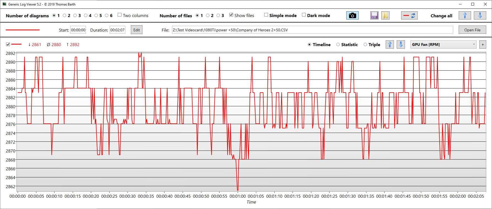This screenshot has width=492, height=209.
Task: Uncheck the Show files checkbox
Action: pyautogui.click(x=231, y=15)
